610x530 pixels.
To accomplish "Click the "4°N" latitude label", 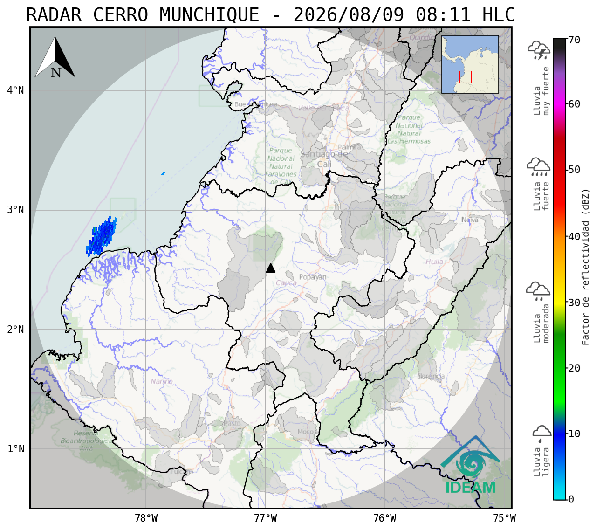I will point(15,90).
